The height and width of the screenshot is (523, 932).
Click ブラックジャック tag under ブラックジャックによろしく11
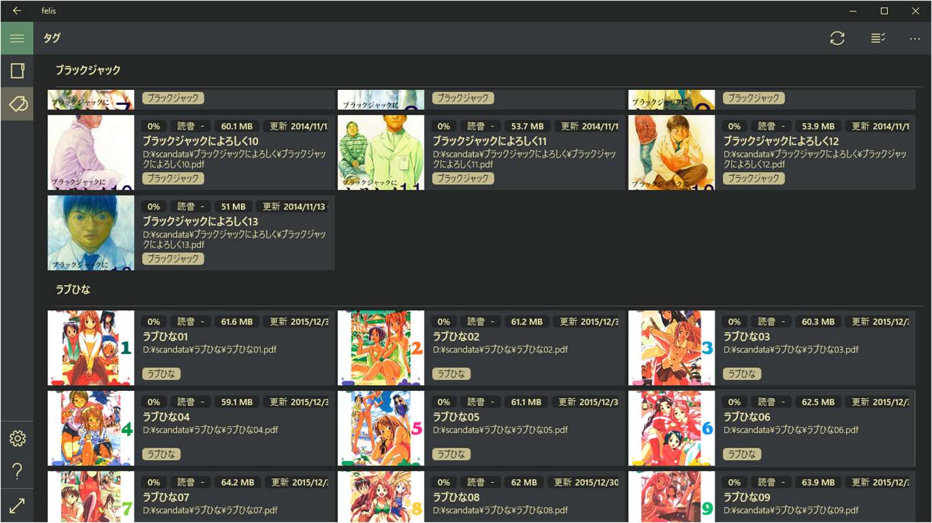(x=463, y=179)
